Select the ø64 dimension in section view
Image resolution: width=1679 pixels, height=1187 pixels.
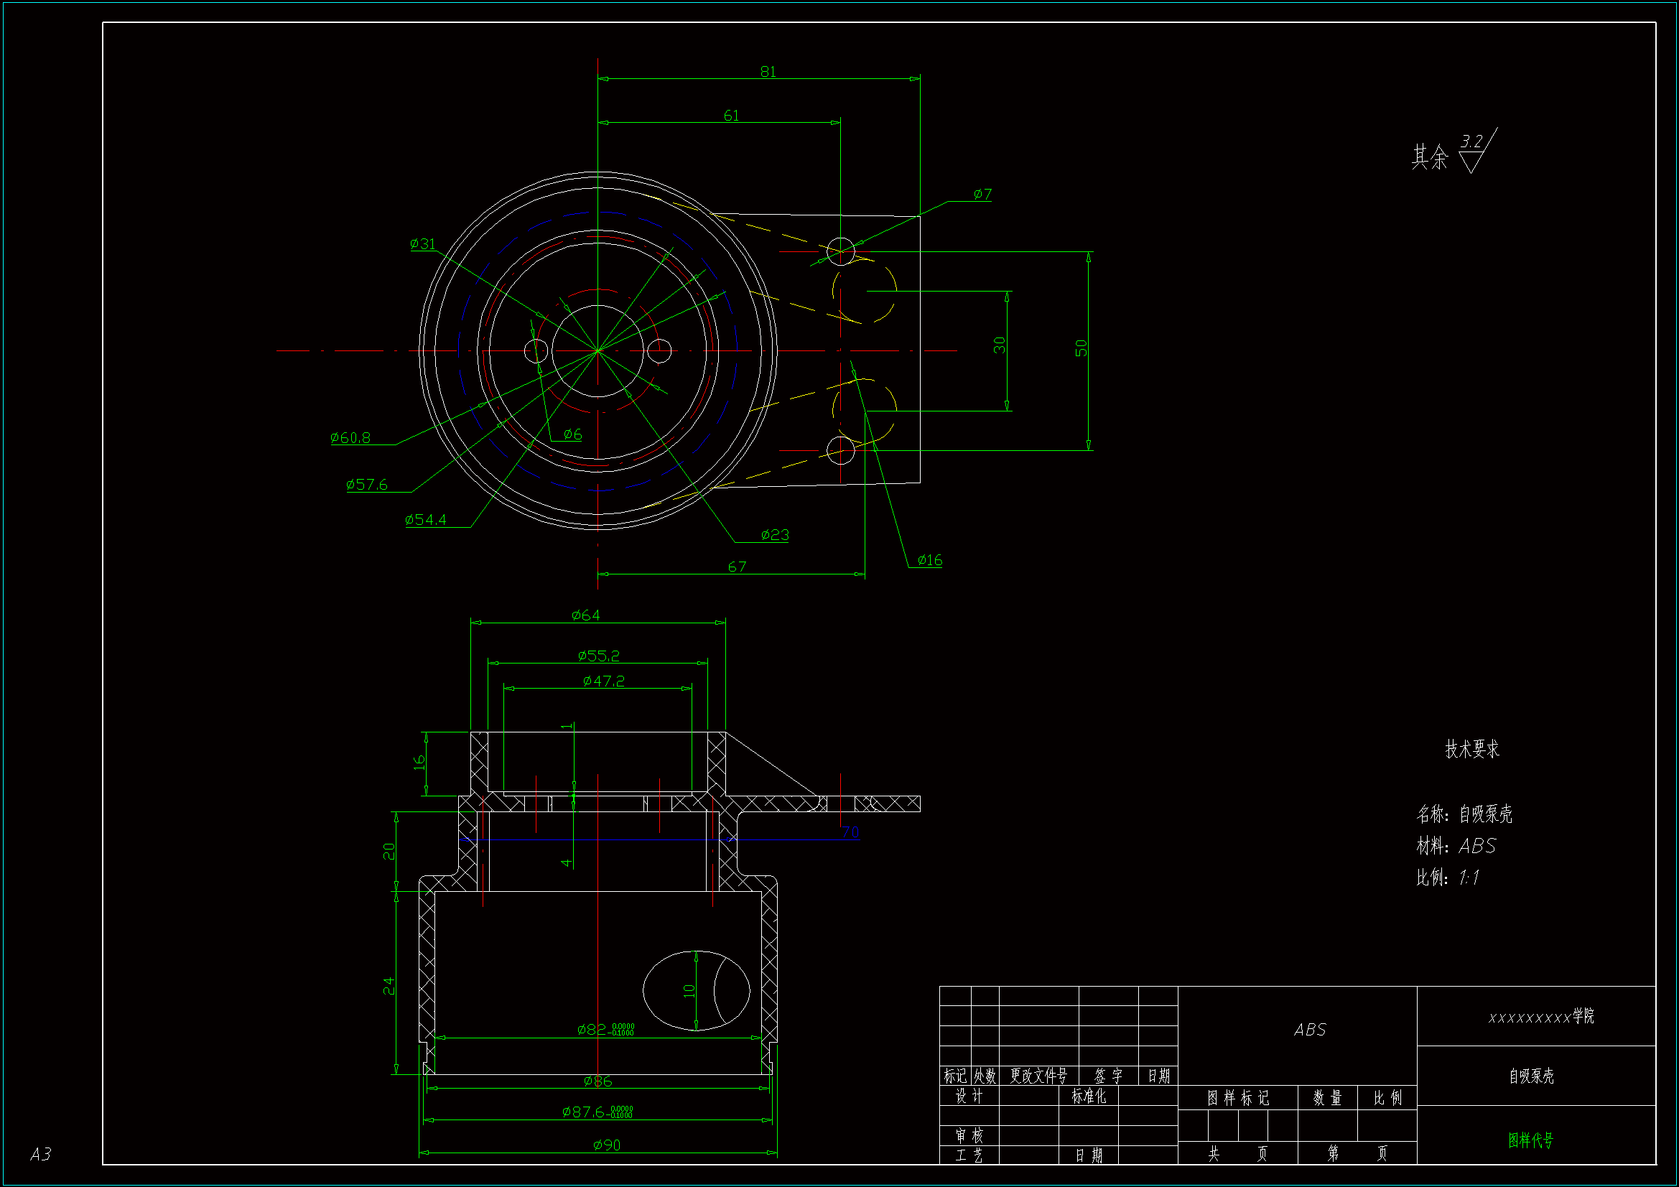586,615
